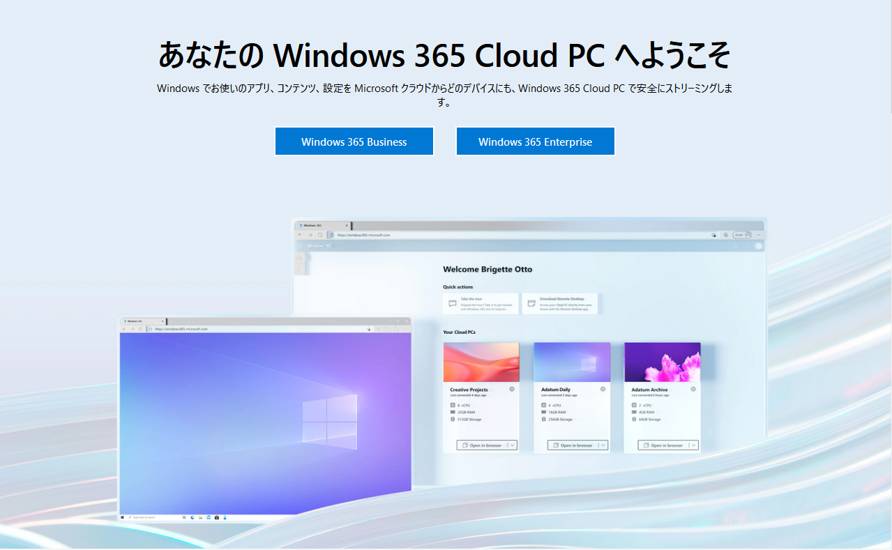Click the Download Remote Desktop quick action
Viewport: 892px width, 550px height.
coord(560,303)
